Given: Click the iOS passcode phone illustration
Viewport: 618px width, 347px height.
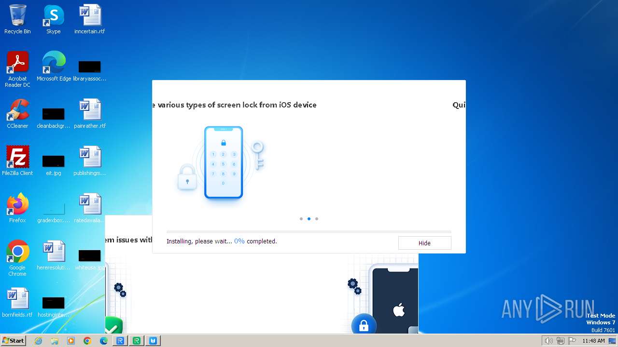Looking at the screenshot, I should coord(223,162).
